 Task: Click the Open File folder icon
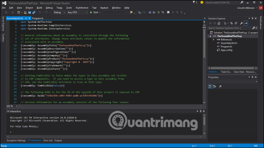point(25,12)
